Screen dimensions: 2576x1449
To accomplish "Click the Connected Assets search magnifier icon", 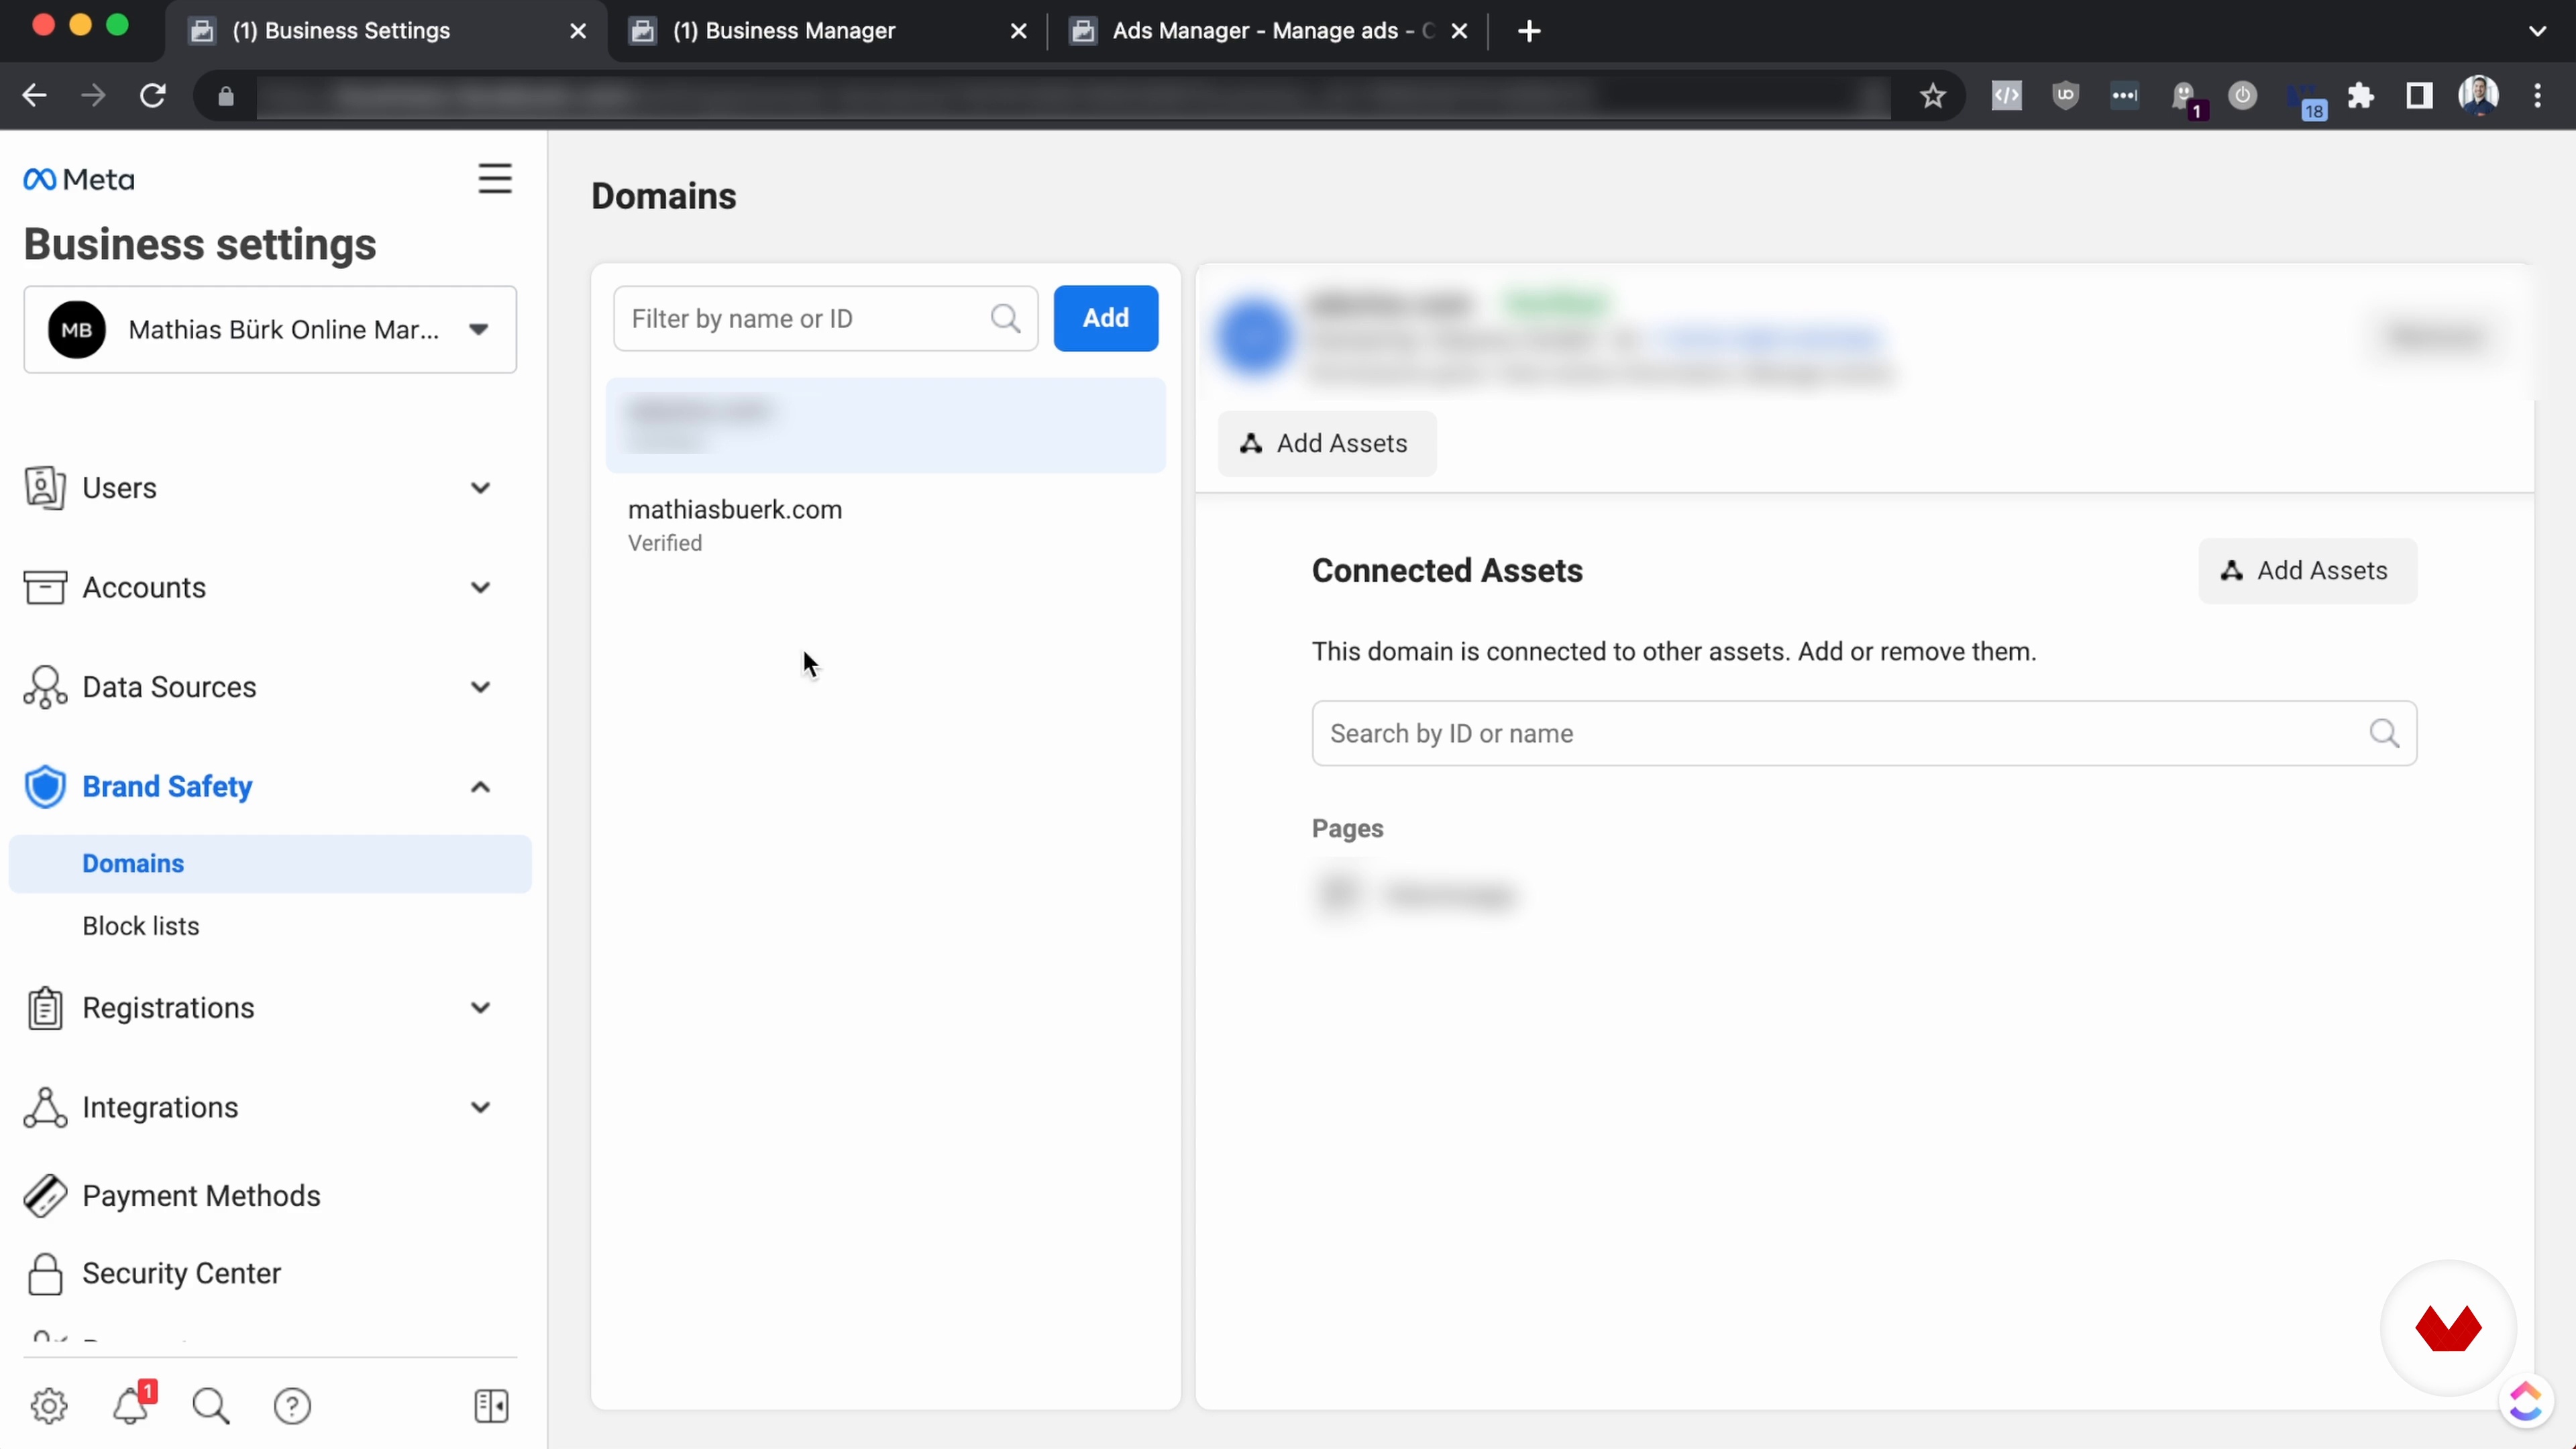I will (x=2384, y=733).
